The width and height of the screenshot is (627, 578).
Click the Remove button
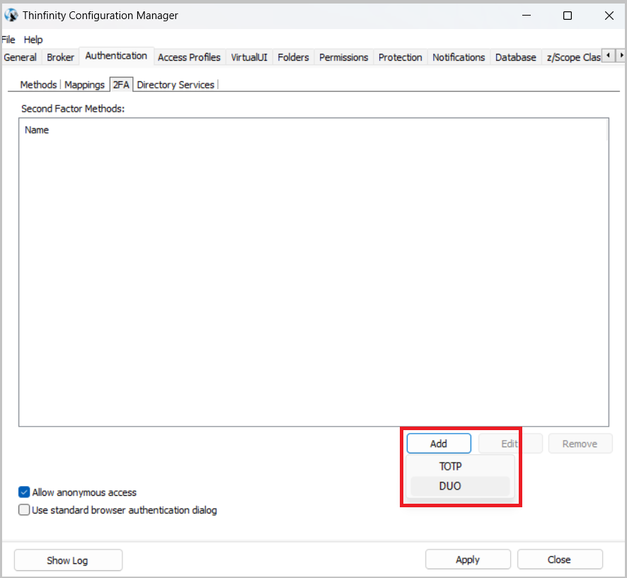click(x=580, y=444)
